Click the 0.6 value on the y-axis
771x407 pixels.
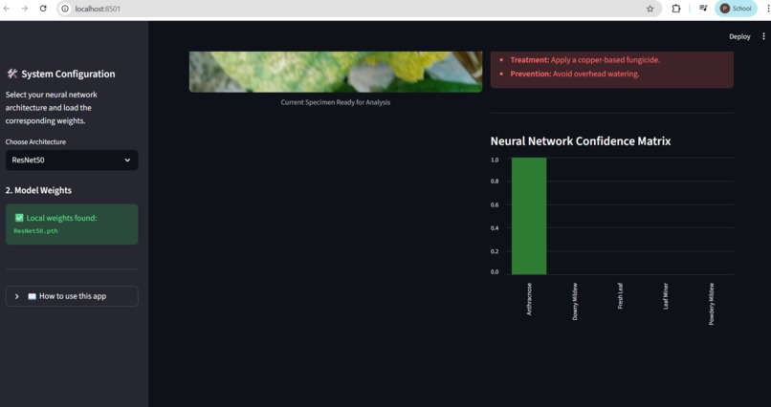(x=495, y=204)
